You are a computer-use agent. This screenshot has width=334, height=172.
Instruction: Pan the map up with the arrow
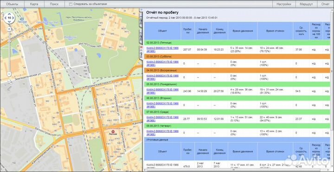coord(9,14)
